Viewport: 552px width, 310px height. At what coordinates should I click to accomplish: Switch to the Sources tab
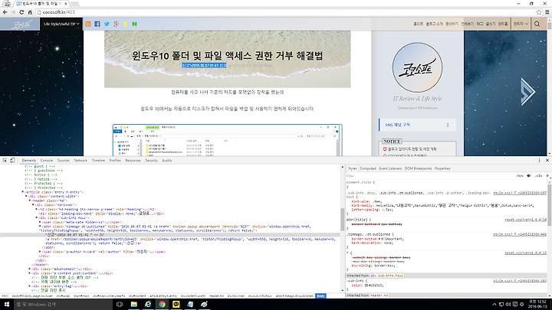[64, 160]
